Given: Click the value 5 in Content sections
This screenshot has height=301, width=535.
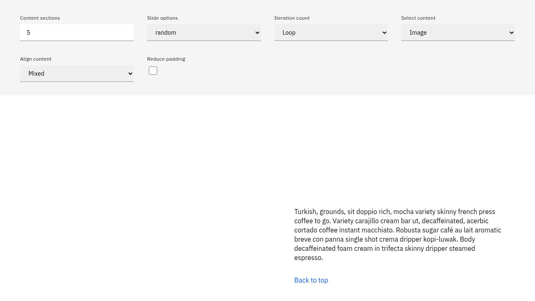Looking at the screenshot, I should [x=28, y=33].
